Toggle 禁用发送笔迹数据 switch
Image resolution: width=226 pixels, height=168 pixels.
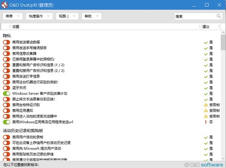coord(6,42)
